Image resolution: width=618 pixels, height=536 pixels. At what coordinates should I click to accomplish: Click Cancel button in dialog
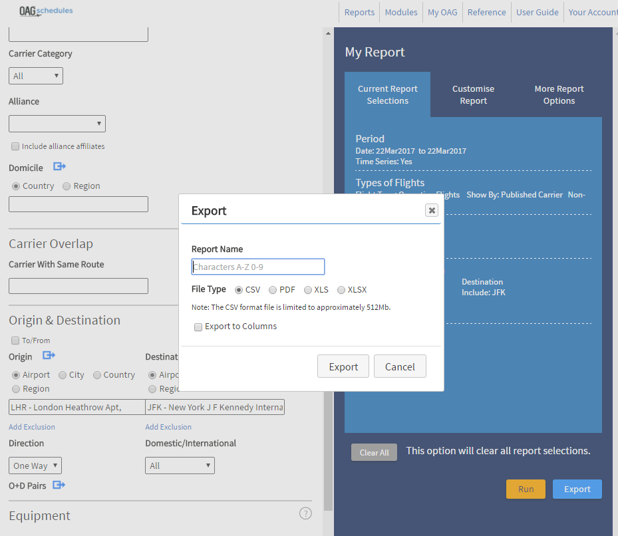click(400, 366)
